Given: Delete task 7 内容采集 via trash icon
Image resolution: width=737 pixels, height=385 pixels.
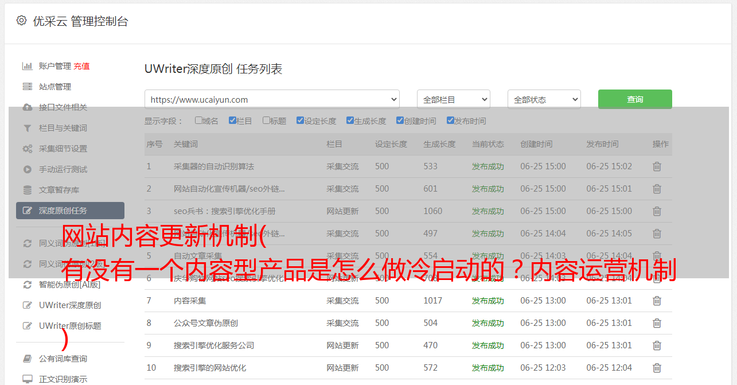Looking at the screenshot, I should [x=657, y=301].
